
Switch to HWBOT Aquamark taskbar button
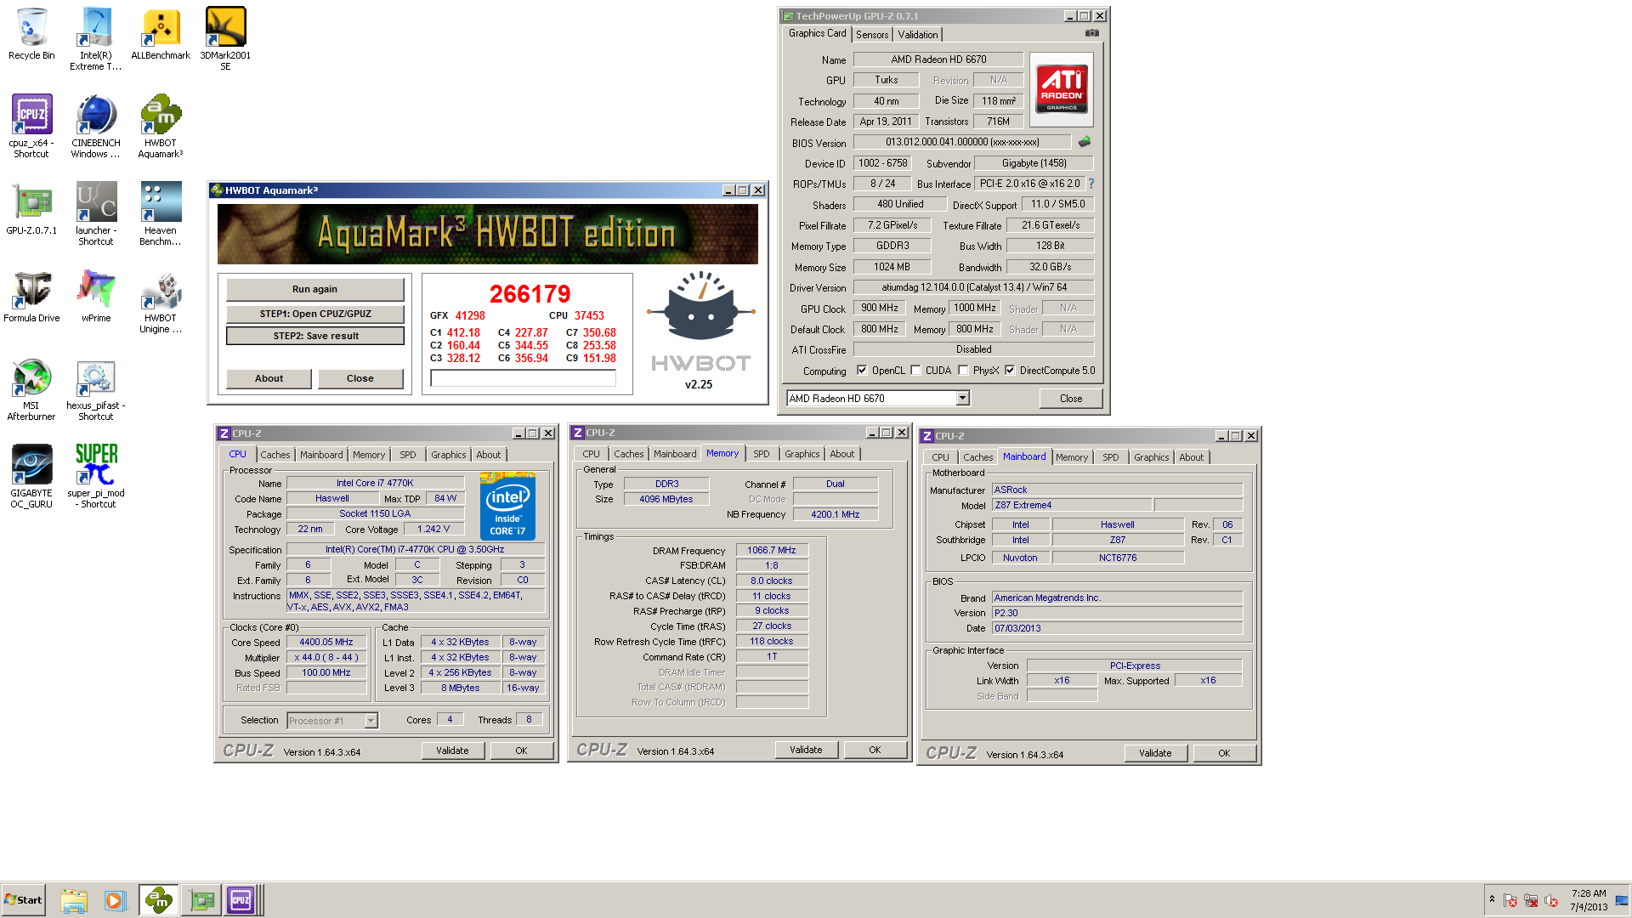[158, 900]
